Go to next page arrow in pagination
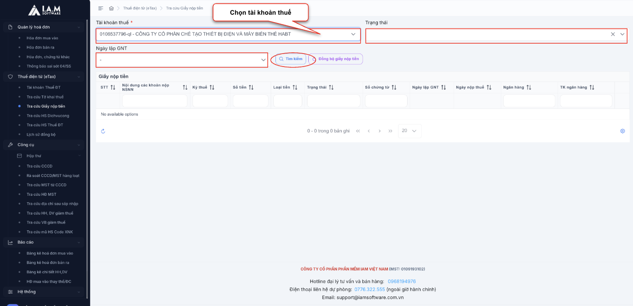Screen dimensions: 633x306 click(x=380, y=131)
